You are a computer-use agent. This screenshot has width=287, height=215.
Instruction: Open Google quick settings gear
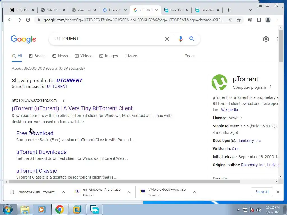click(x=266, y=39)
